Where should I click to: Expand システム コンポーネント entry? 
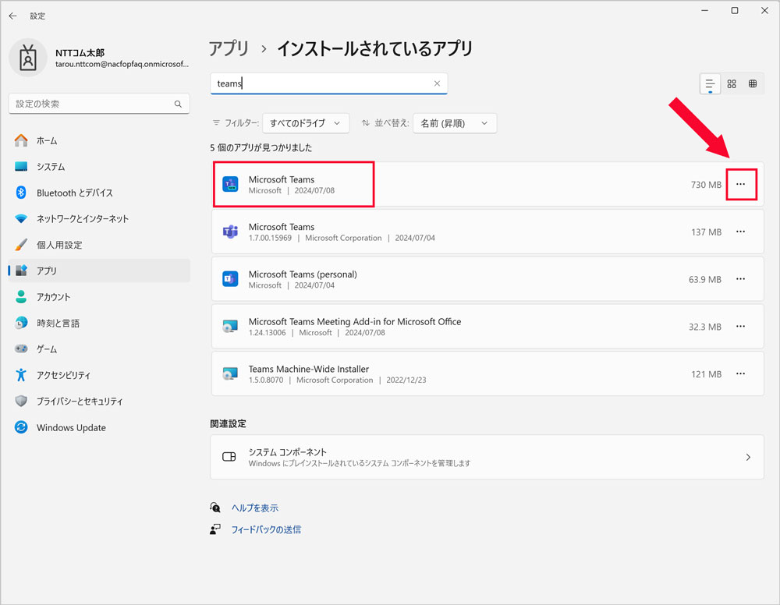click(487, 457)
